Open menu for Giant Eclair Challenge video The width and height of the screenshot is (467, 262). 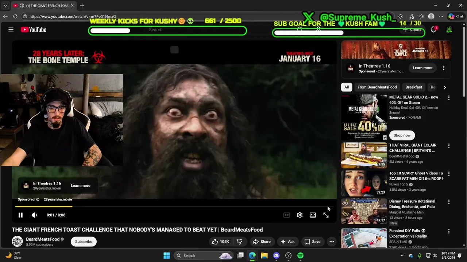click(x=449, y=146)
